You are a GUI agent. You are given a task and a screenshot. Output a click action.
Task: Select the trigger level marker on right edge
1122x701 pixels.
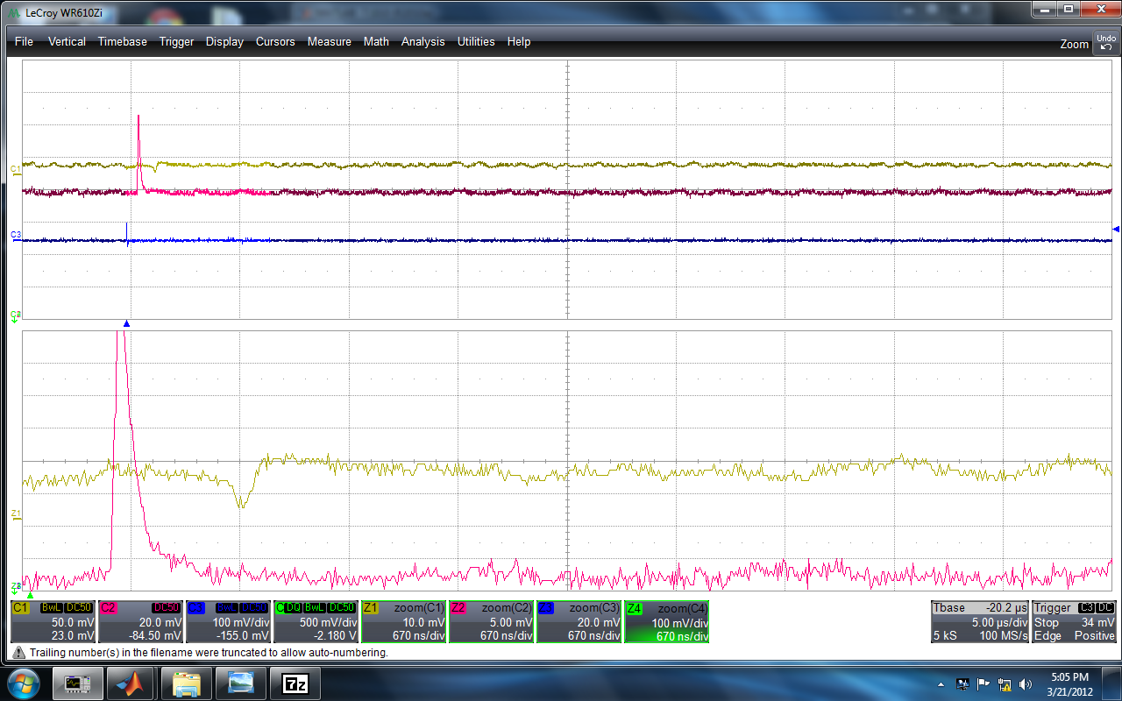(x=1116, y=229)
